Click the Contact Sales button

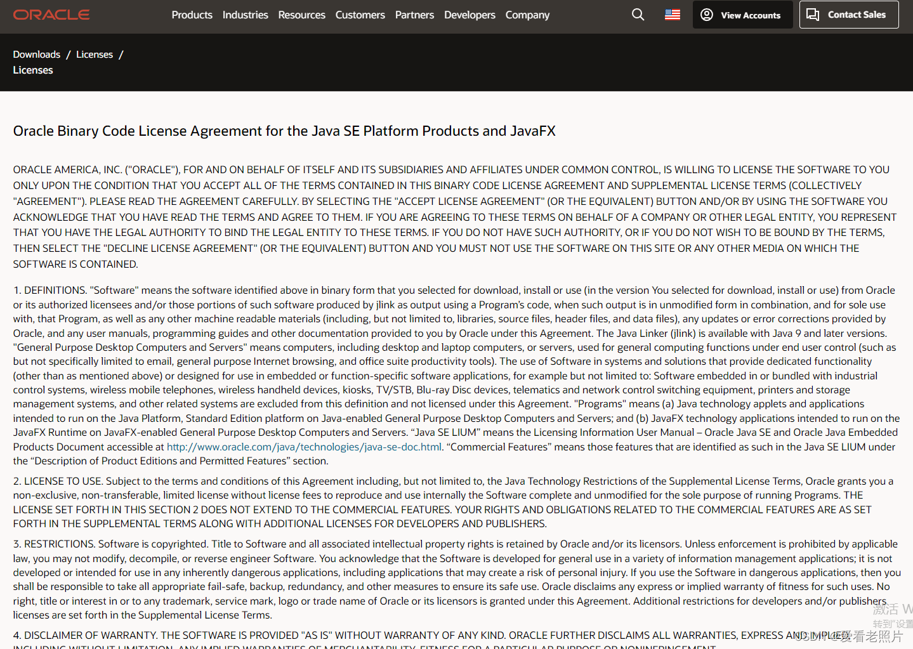tap(849, 15)
